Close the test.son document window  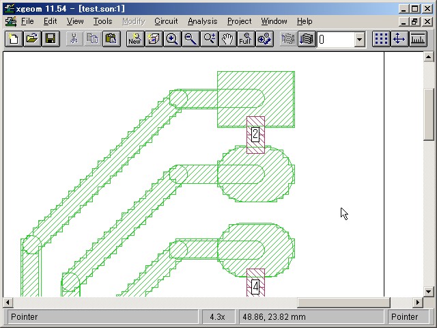(x=427, y=21)
